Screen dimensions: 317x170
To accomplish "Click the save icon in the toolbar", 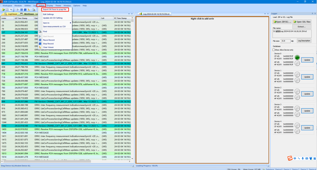I will click(x=7, y=10).
